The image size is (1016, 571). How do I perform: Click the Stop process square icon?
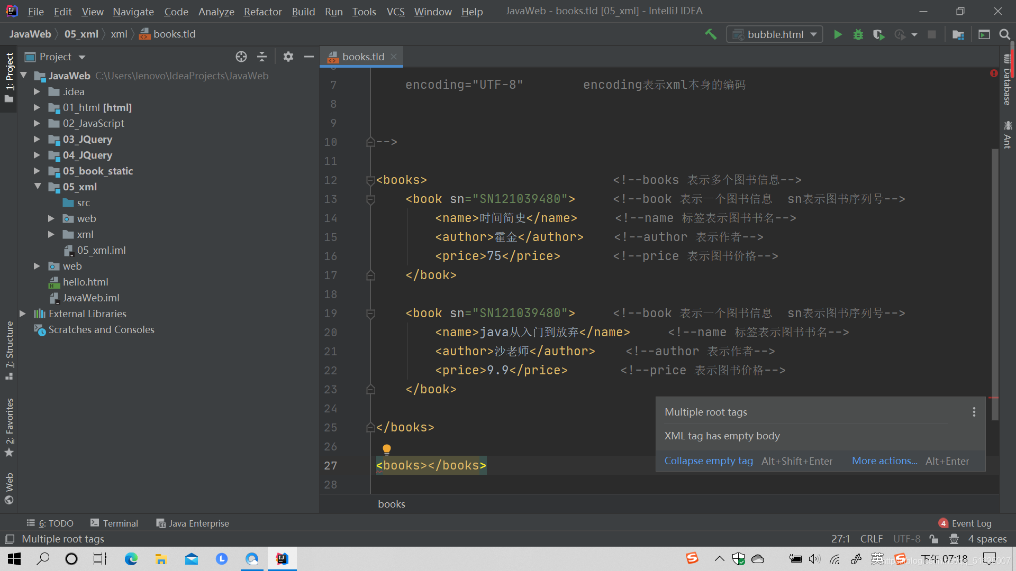point(932,34)
